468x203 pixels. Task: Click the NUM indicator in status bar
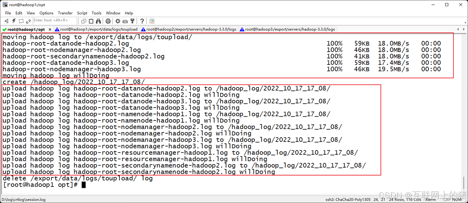(x=457, y=199)
